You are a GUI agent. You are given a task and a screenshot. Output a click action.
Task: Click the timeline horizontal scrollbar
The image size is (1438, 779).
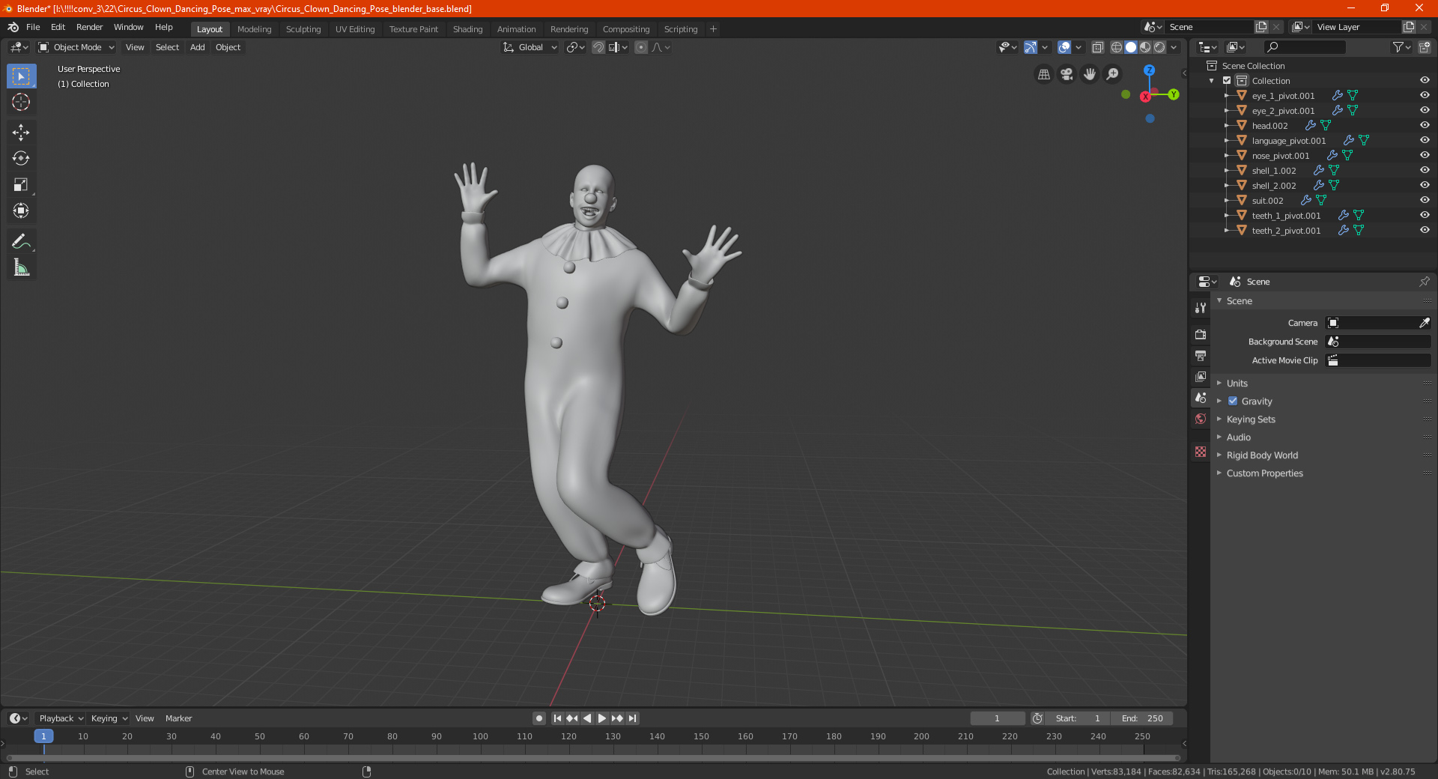tap(593, 758)
